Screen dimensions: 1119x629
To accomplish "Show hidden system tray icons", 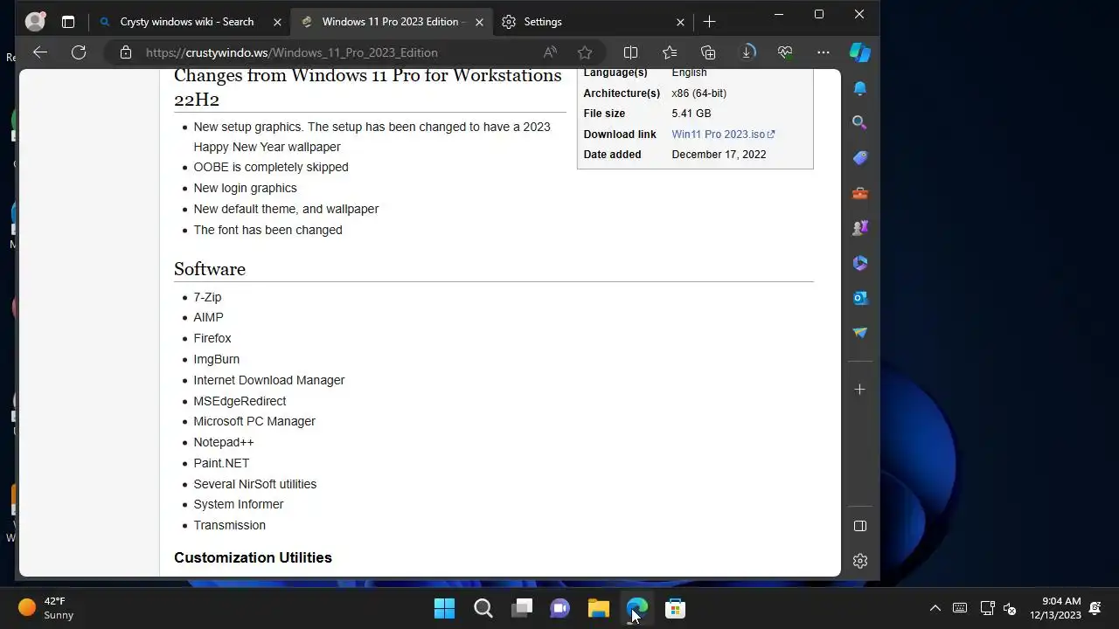I will tap(935, 608).
